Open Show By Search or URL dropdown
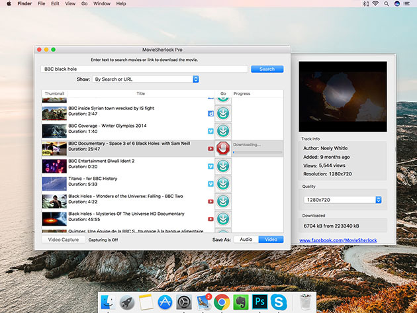 (146, 79)
